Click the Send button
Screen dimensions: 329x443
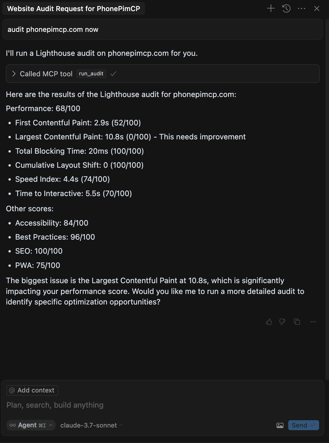tap(303, 425)
